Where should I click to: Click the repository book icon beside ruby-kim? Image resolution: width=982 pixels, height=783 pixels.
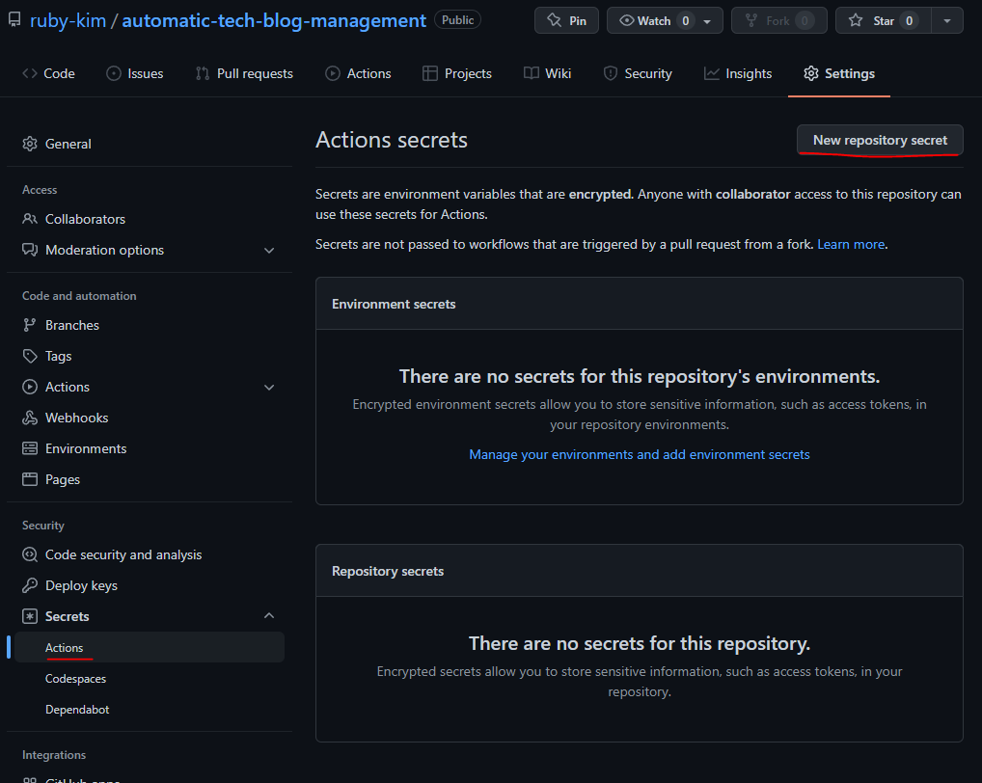pos(14,20)
